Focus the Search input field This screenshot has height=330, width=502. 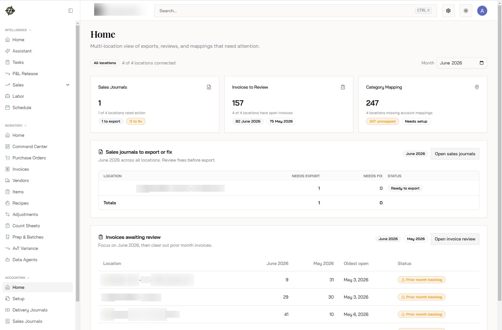(x=295, y=11)
